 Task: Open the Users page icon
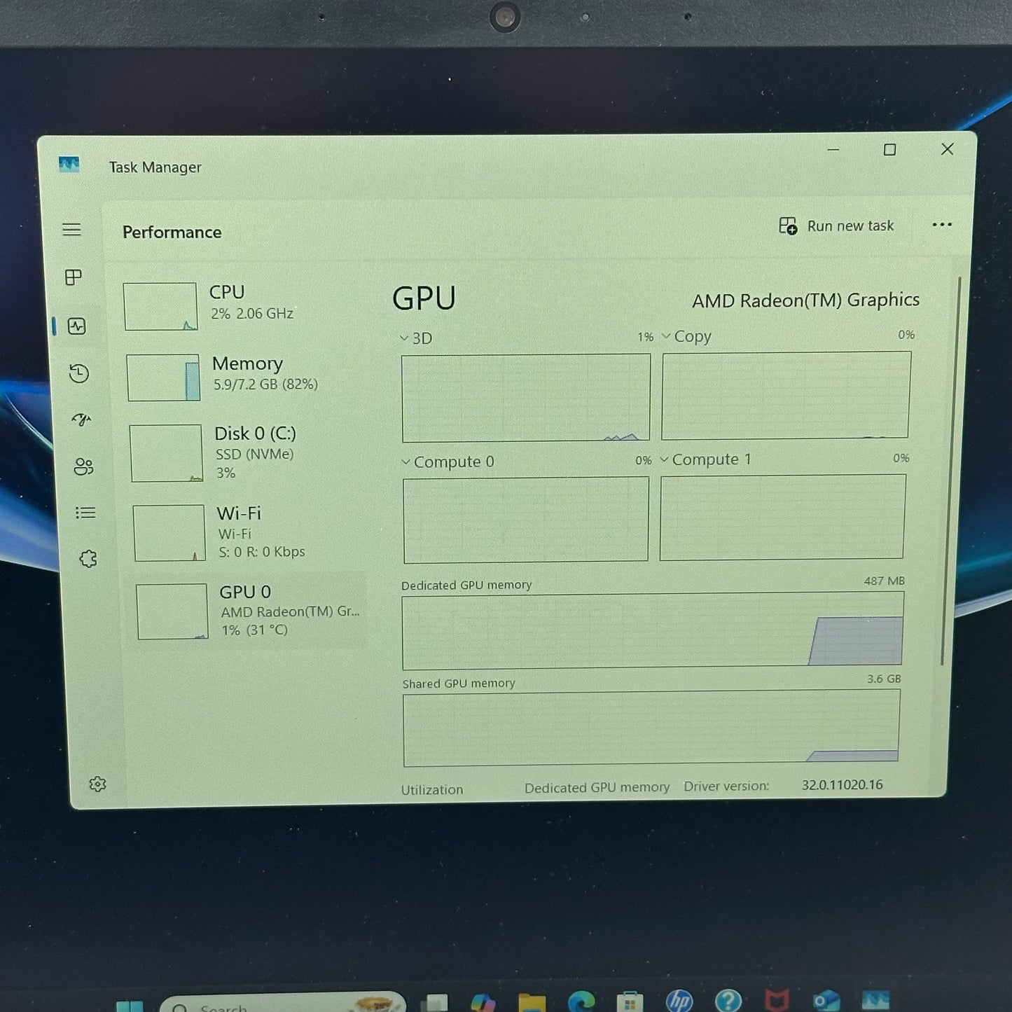(x=84, y=466)
